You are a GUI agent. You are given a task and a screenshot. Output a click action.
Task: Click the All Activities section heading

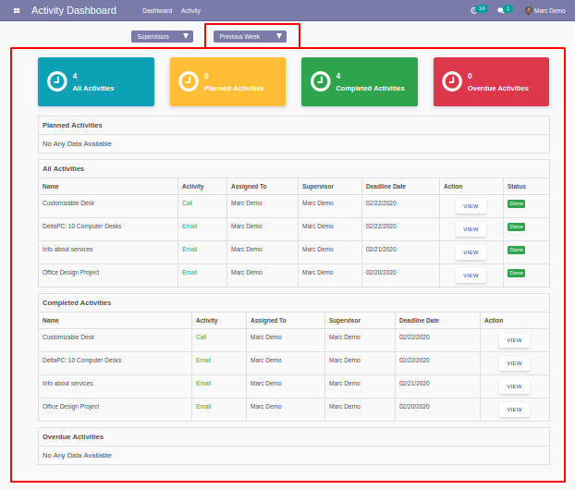tap(63, 168)
